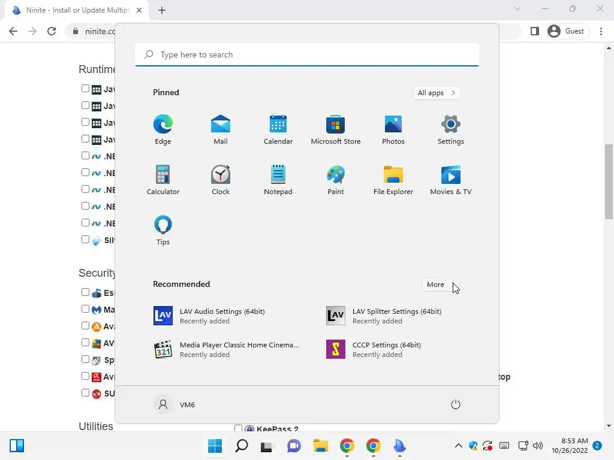Open the Calendar app
The width and height of the screenshot is (614, 460).
tap(278, 130)
